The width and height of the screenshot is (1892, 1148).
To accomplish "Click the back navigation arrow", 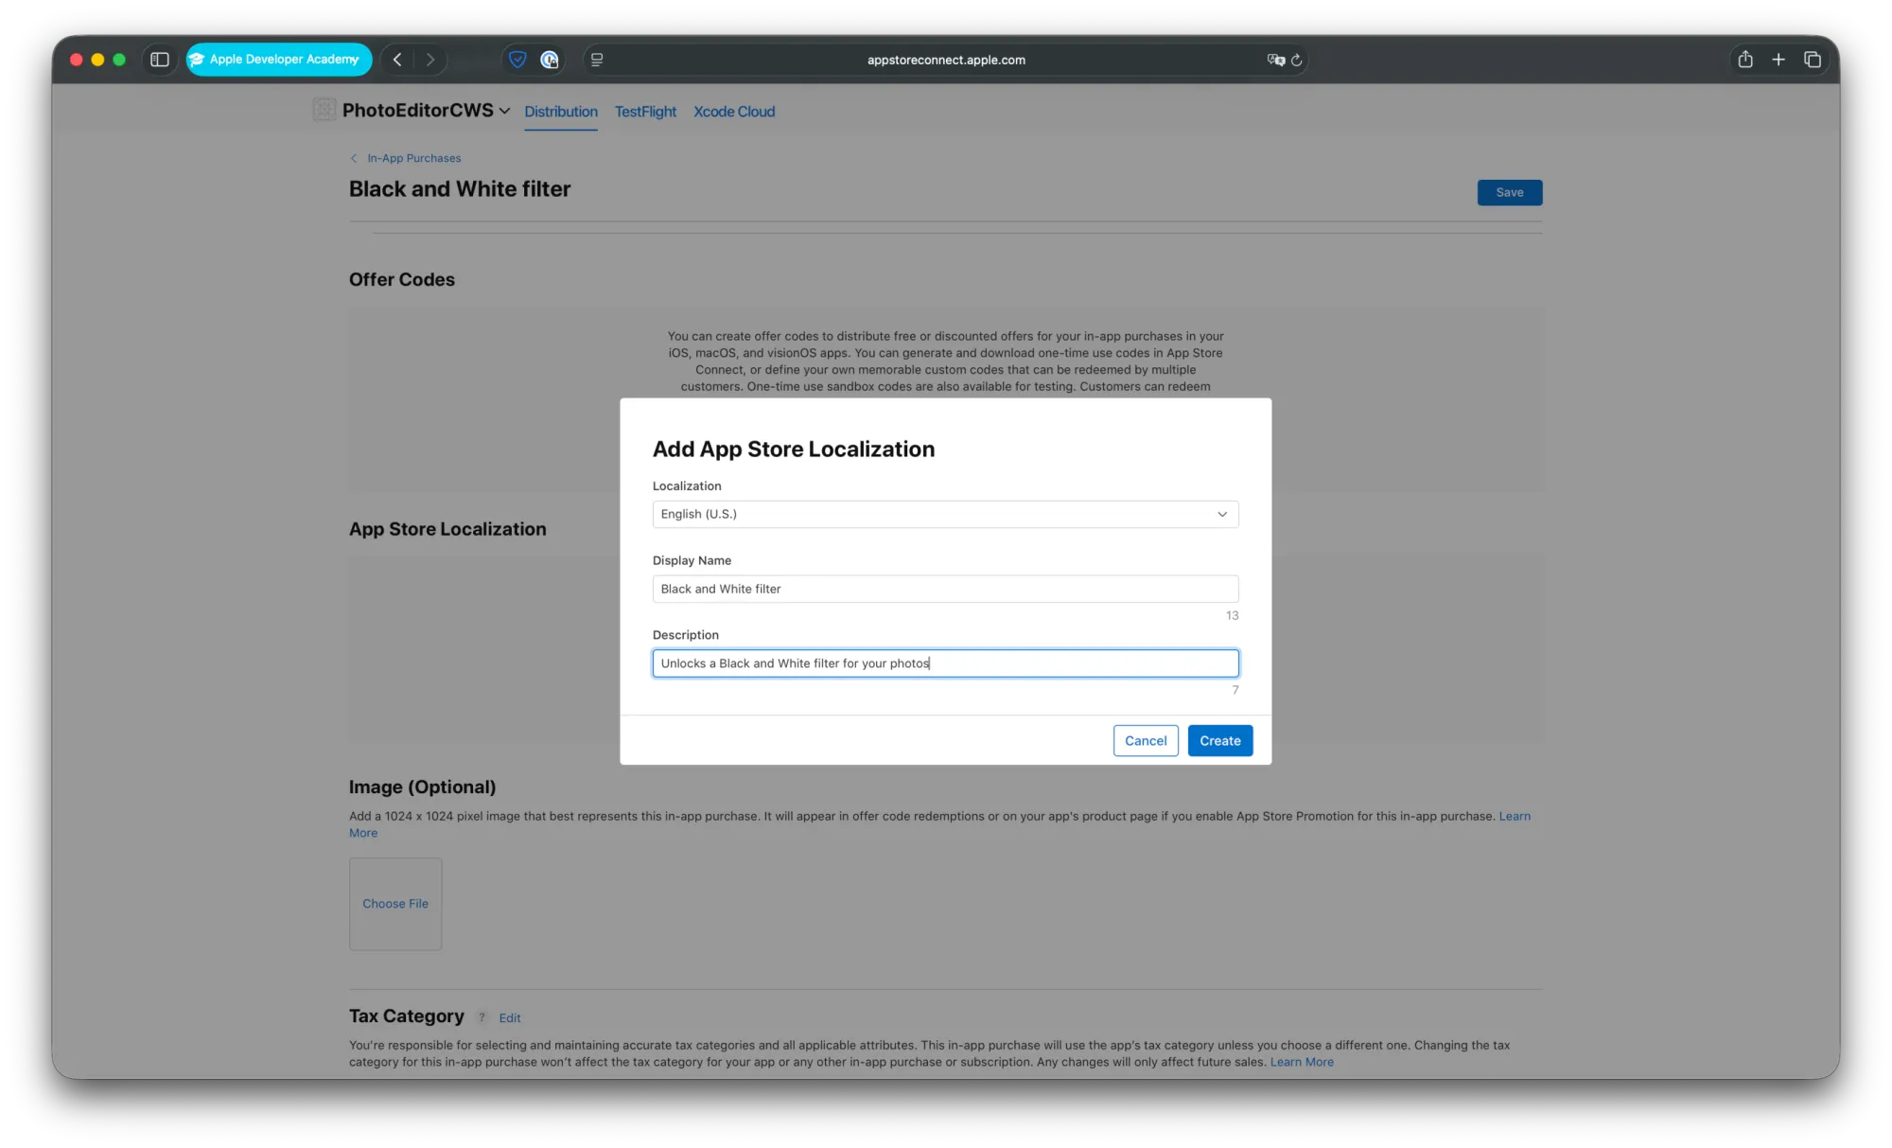I will tap(397, 60).
